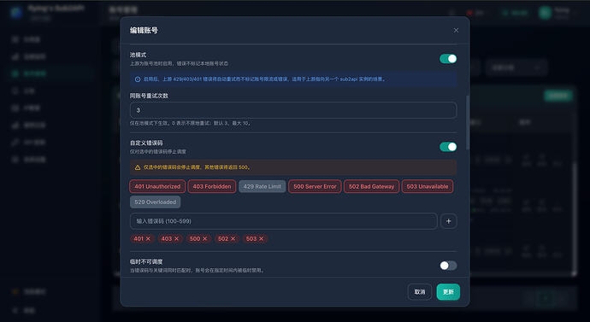Remove the 503 tag via its X
This screenshot has width=590, height=322.
tap(261, 238)
